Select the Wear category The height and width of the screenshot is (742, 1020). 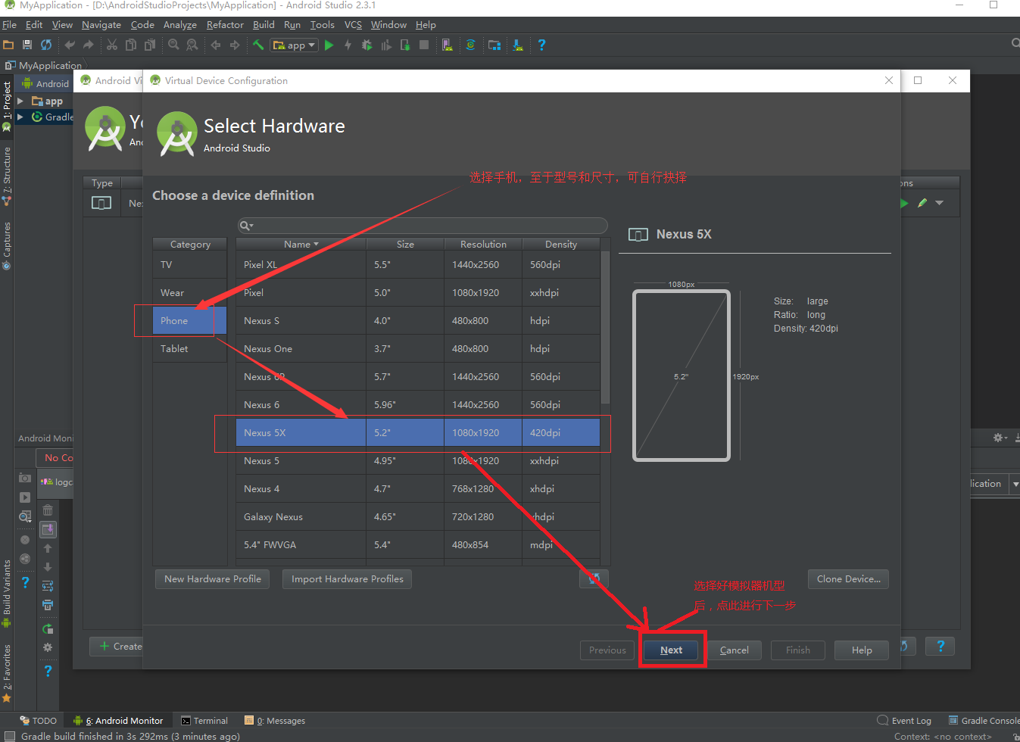(189, 292)
